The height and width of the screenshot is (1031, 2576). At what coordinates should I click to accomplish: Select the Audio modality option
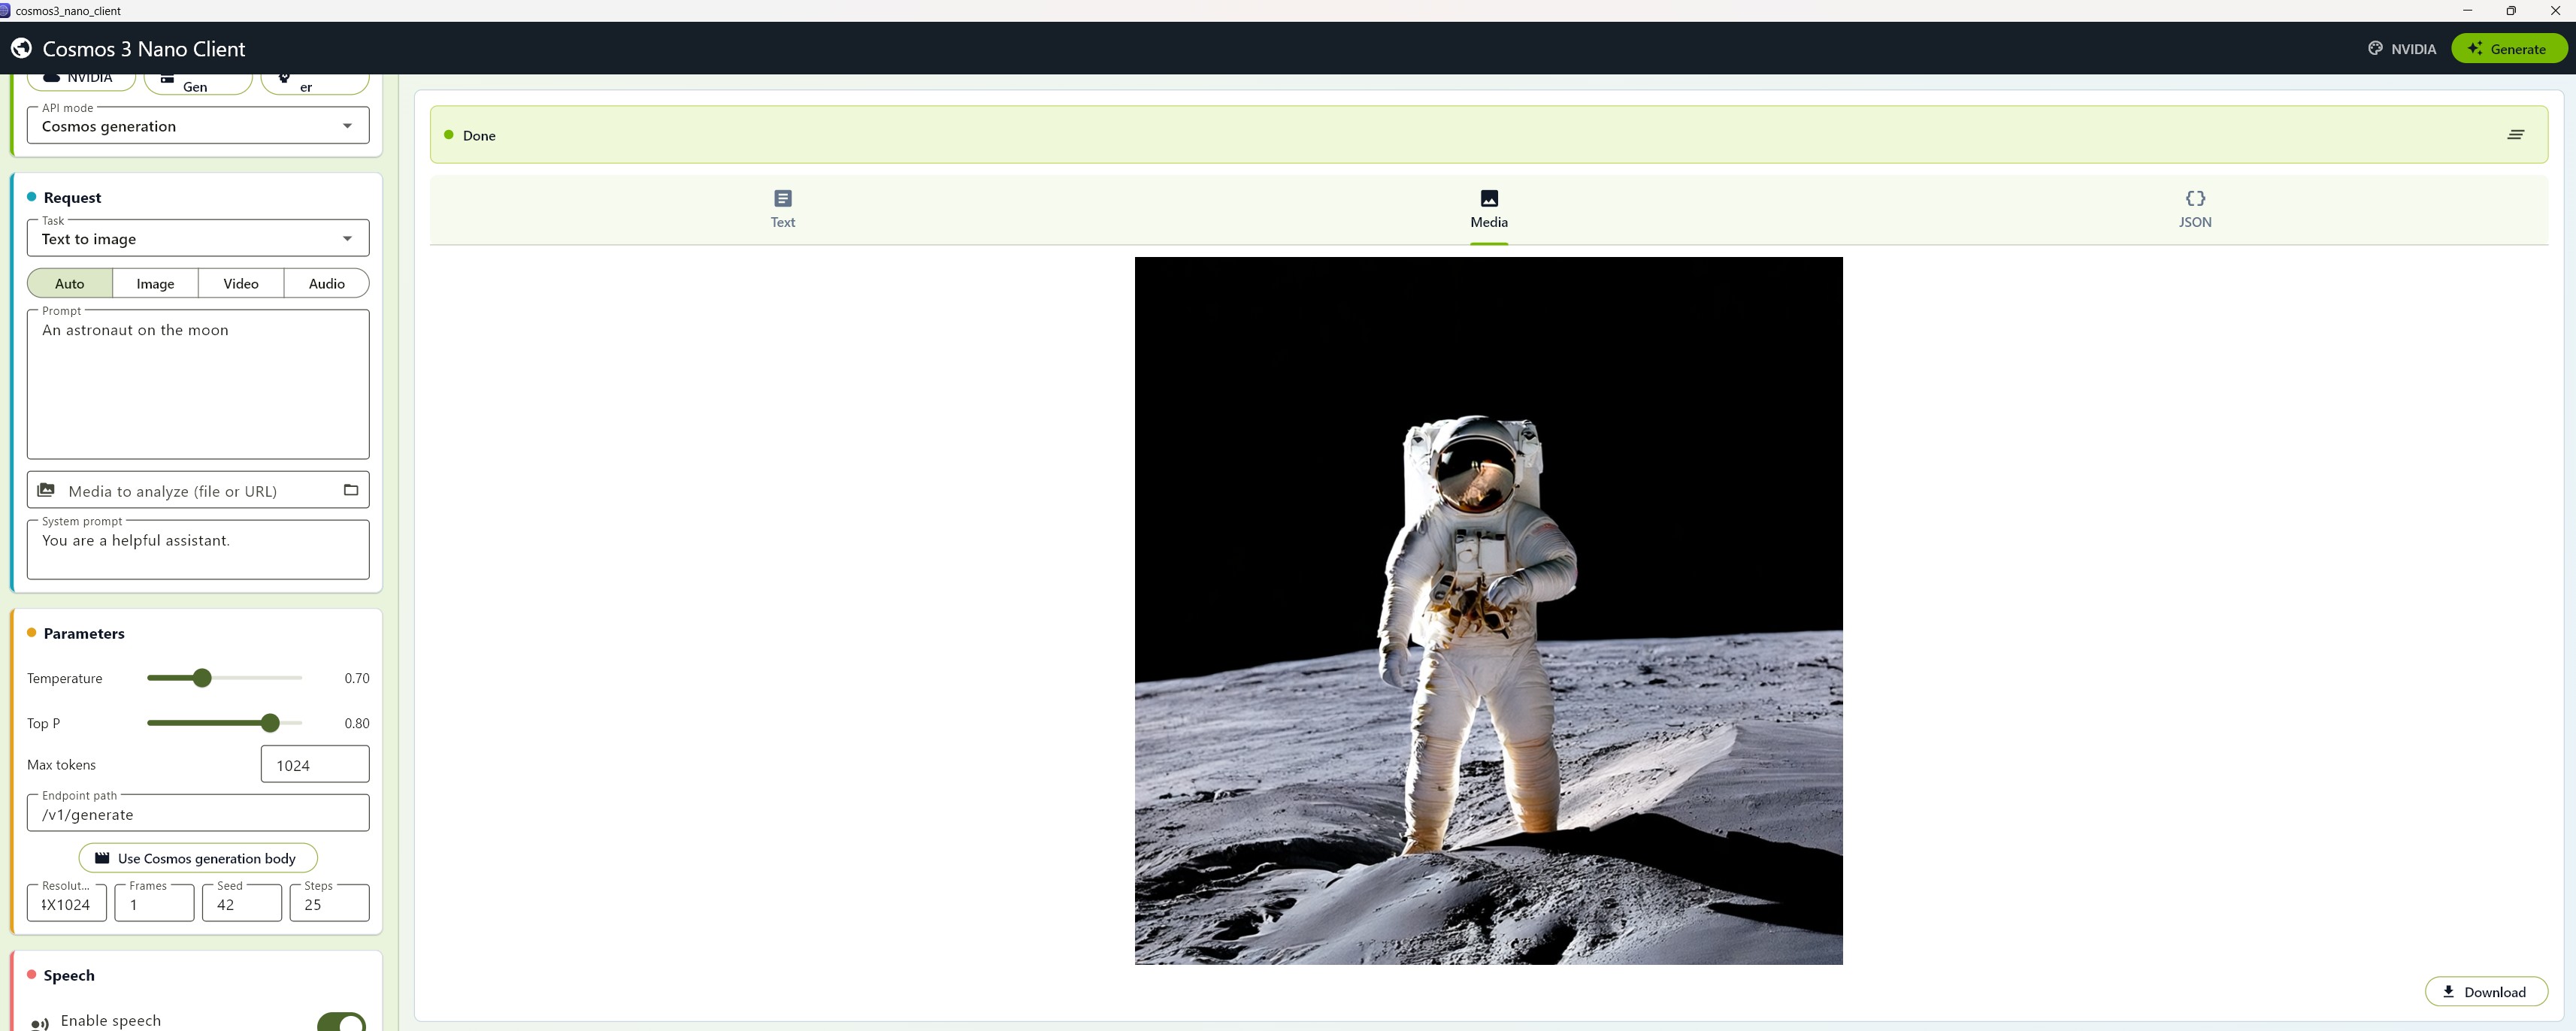coord(327,283)
